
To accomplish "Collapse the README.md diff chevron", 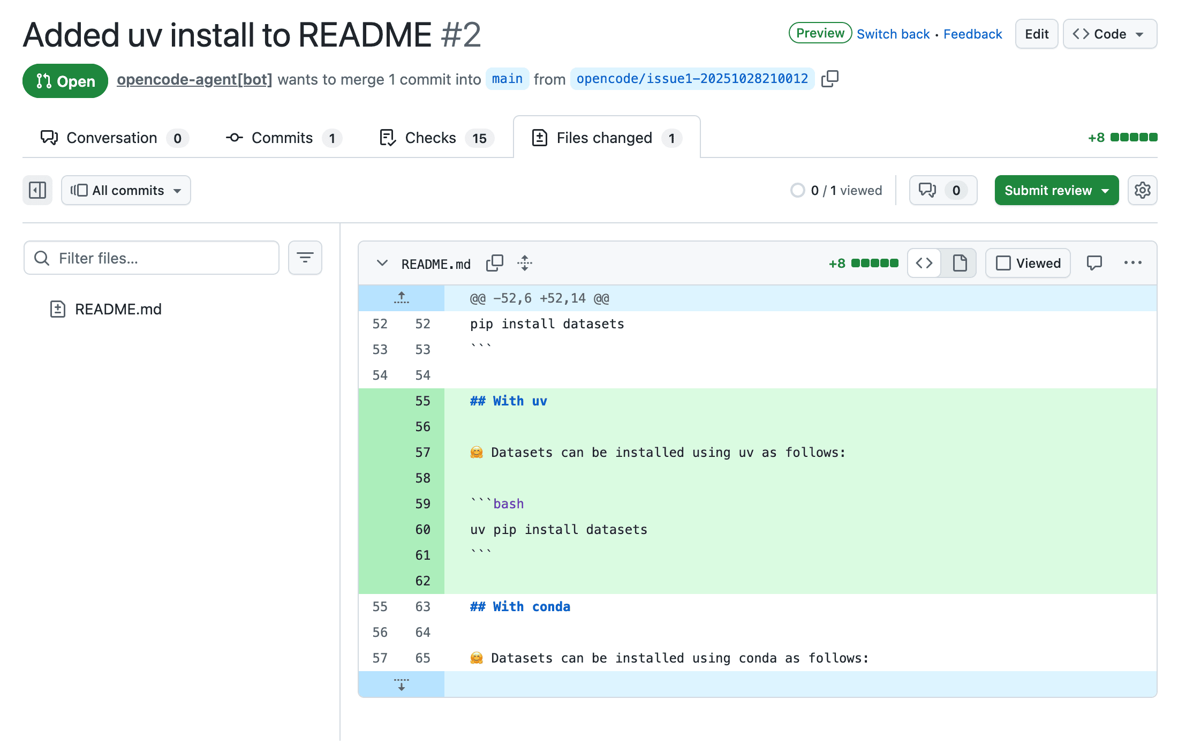I will pyautogui.click(x=382, y=263).
